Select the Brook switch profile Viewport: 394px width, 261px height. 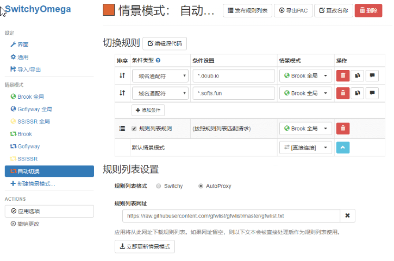click(x=21, y=134)
